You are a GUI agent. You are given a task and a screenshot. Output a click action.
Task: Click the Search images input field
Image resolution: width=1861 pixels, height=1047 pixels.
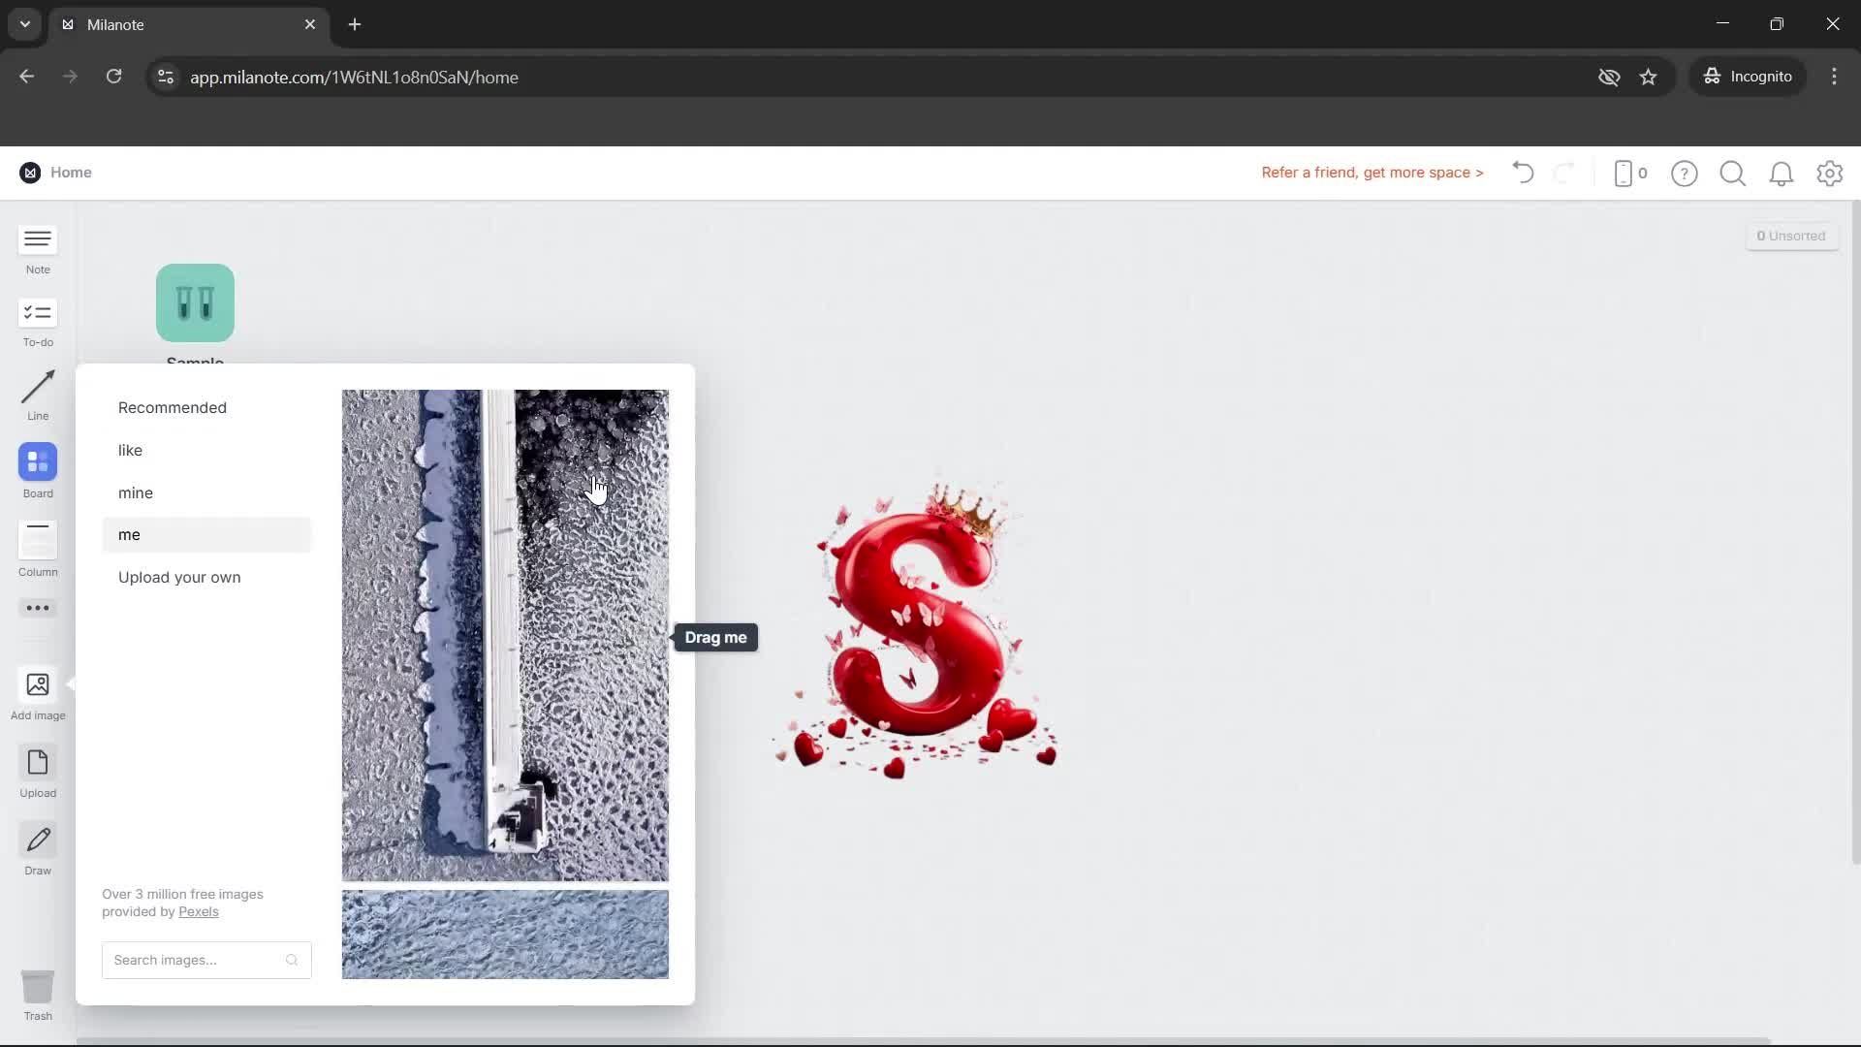194,960
